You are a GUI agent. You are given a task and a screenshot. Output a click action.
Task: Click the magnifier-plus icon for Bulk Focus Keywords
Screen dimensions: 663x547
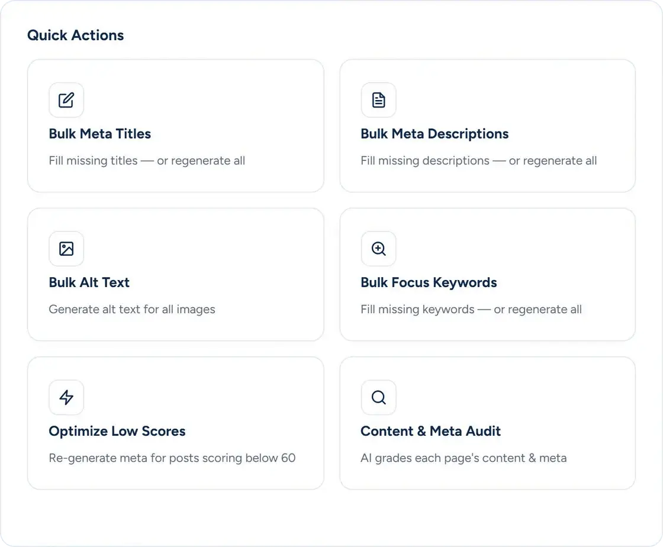378,249
